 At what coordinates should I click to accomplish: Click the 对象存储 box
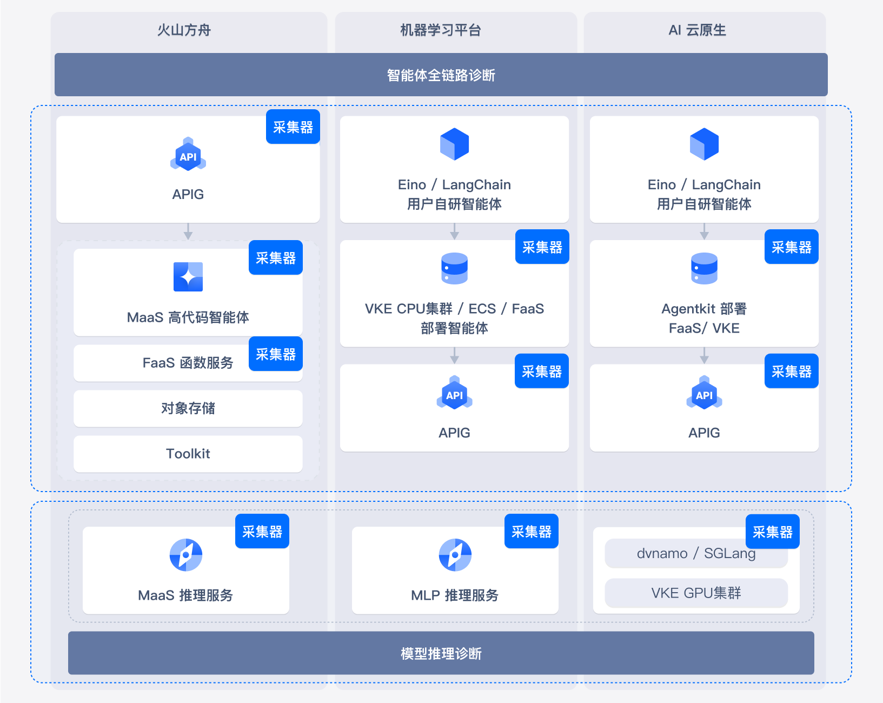188,408
